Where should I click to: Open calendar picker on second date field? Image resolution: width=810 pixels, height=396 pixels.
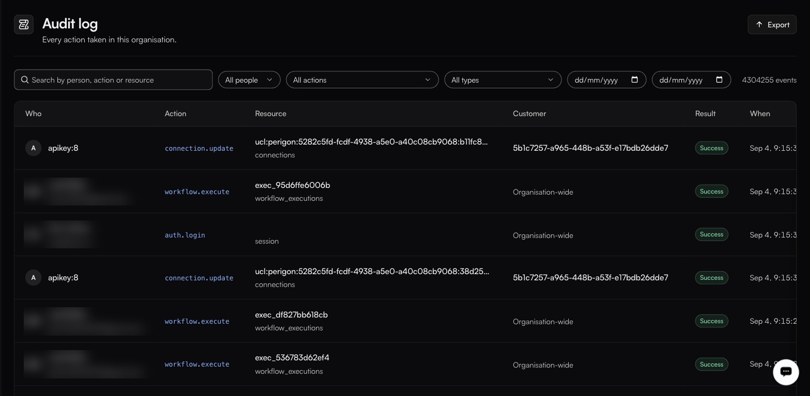tap(720, 80)
